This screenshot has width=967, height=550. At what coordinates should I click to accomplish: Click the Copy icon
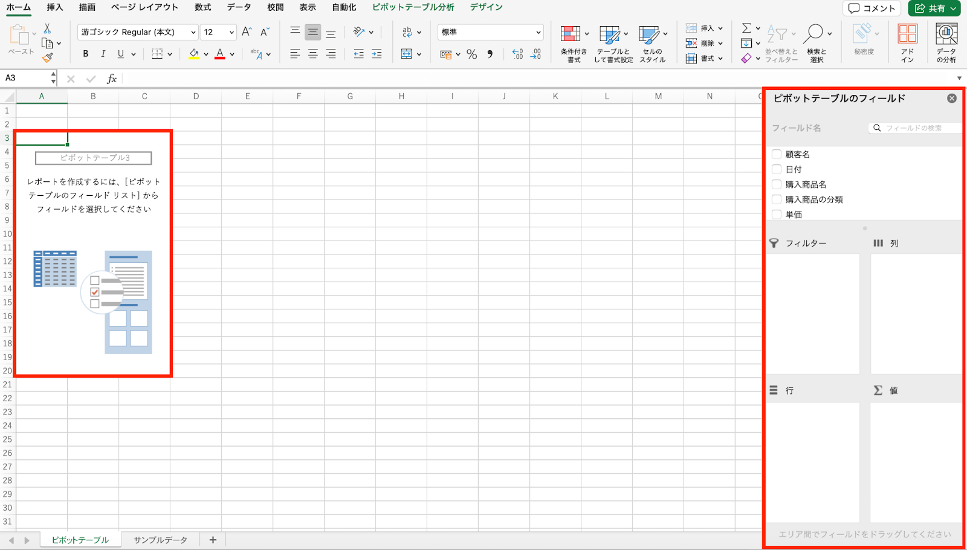(47, 43)
